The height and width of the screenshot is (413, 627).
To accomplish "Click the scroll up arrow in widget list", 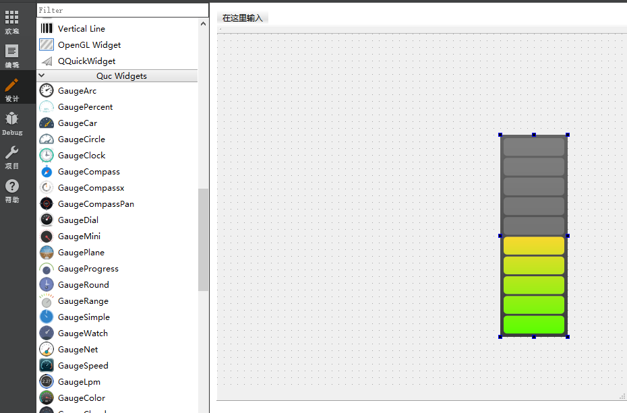I will (x=203, y=24).
